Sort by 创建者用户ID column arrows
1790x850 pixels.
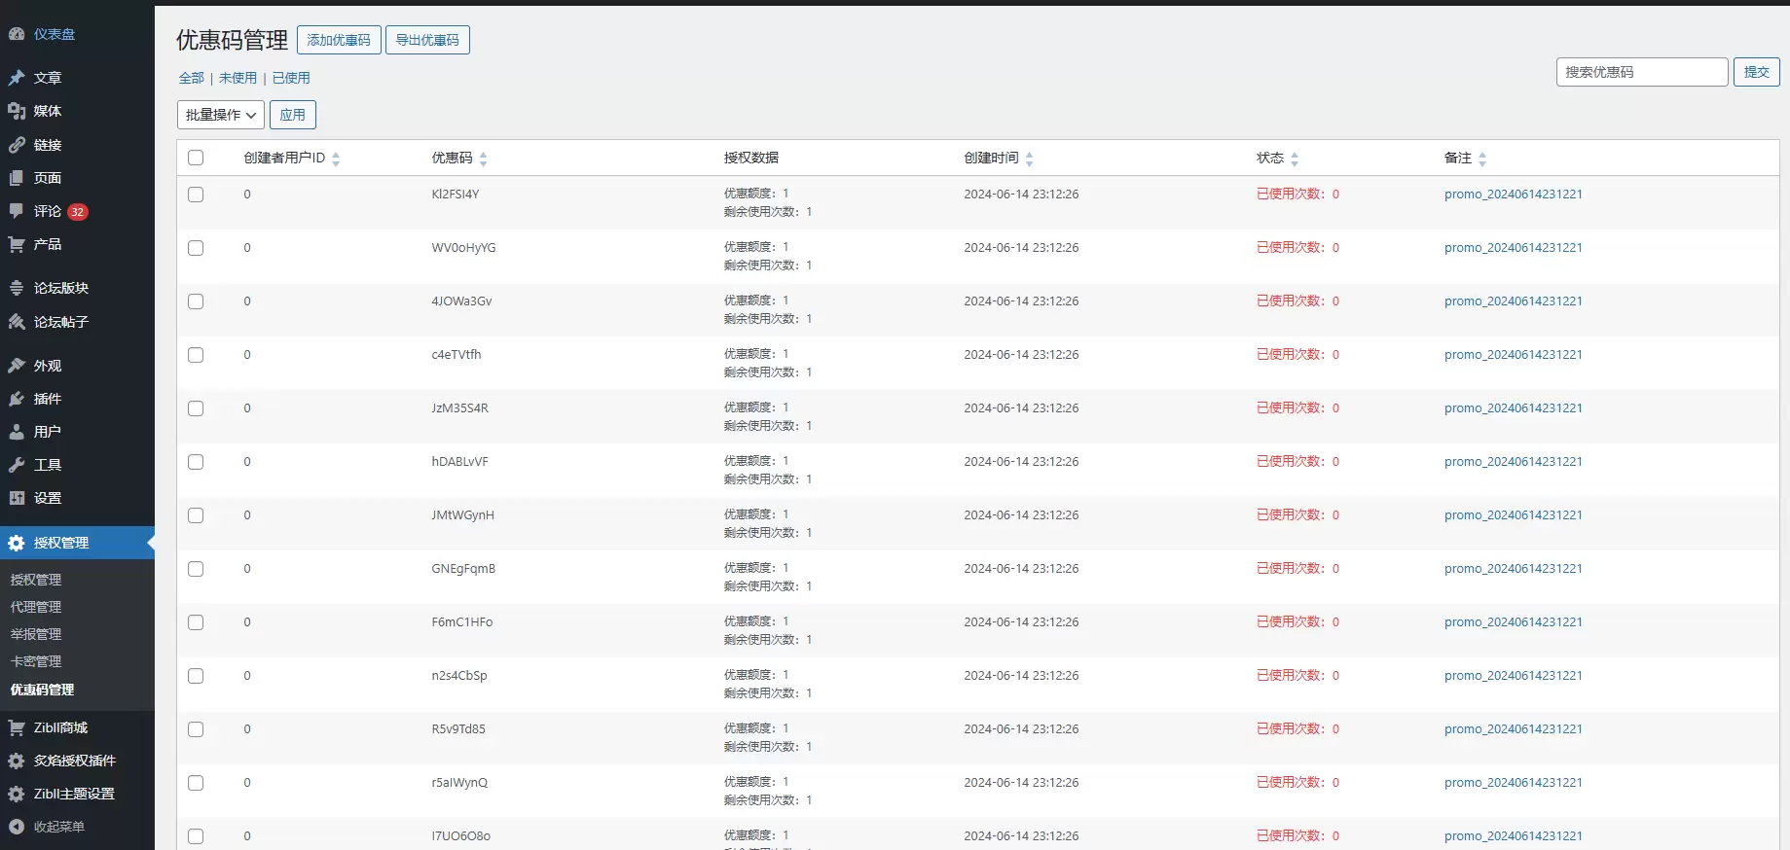(336, 159)
